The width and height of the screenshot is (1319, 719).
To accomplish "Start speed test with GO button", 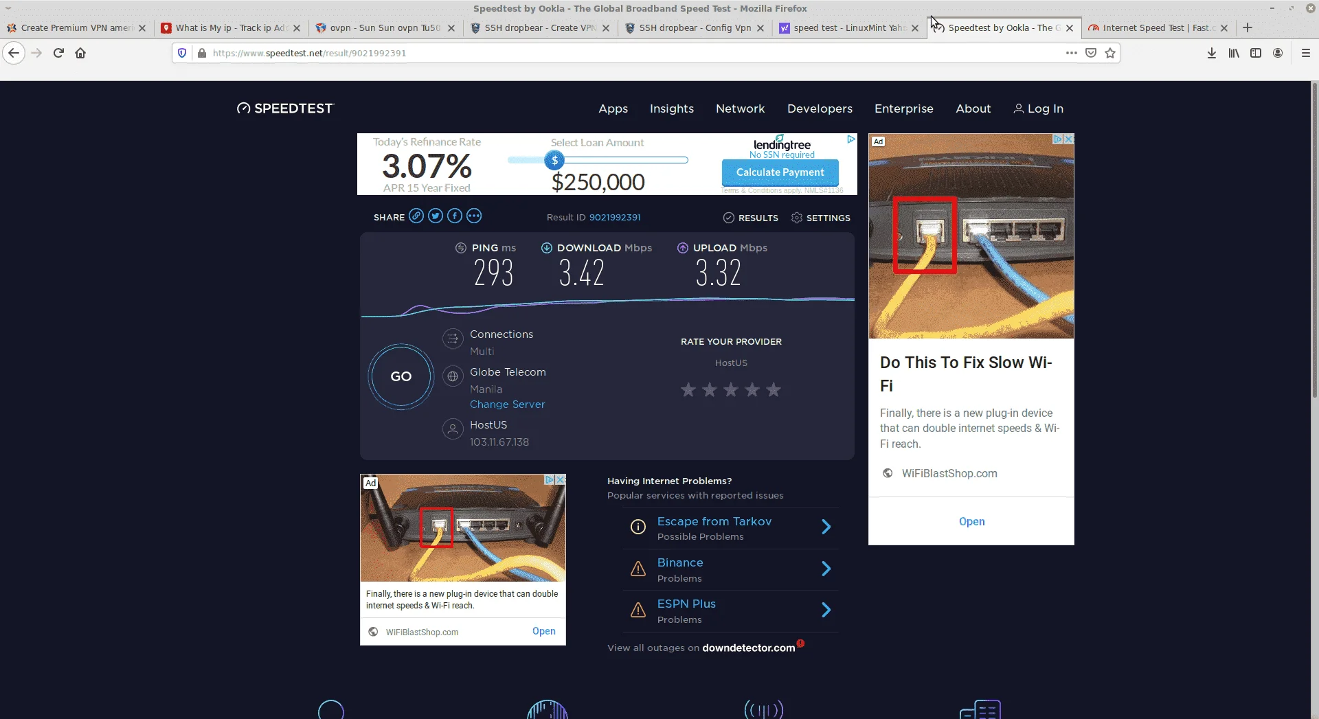I will point(401,376).
